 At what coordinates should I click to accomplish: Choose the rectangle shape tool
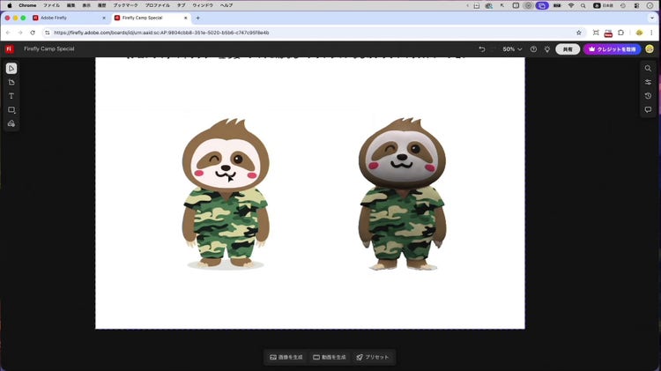pos(11,110)
